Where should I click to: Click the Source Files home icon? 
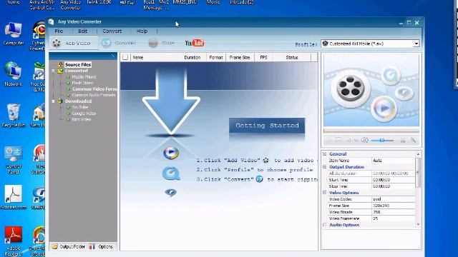60,65
